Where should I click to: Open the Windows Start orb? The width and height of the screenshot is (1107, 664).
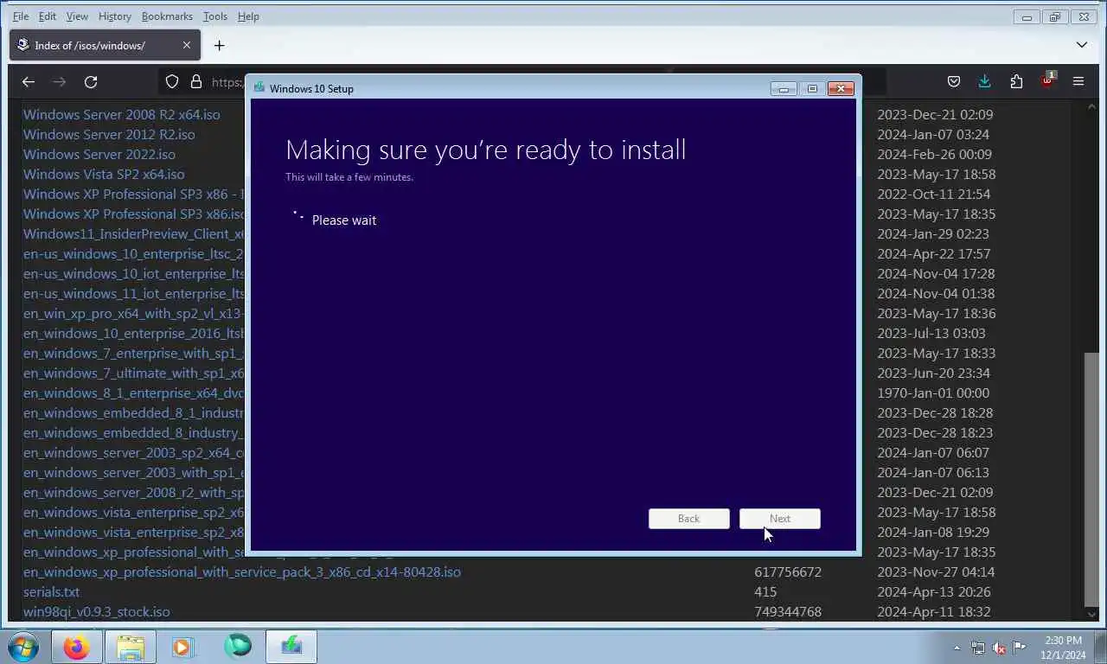point(23,647)
